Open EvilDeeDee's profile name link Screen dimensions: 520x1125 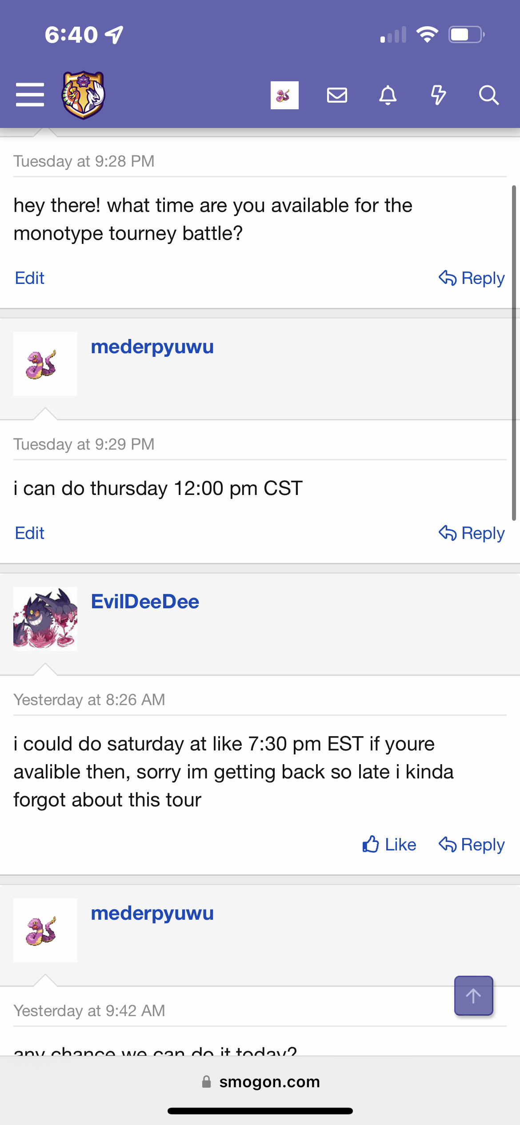coord(145,602)
